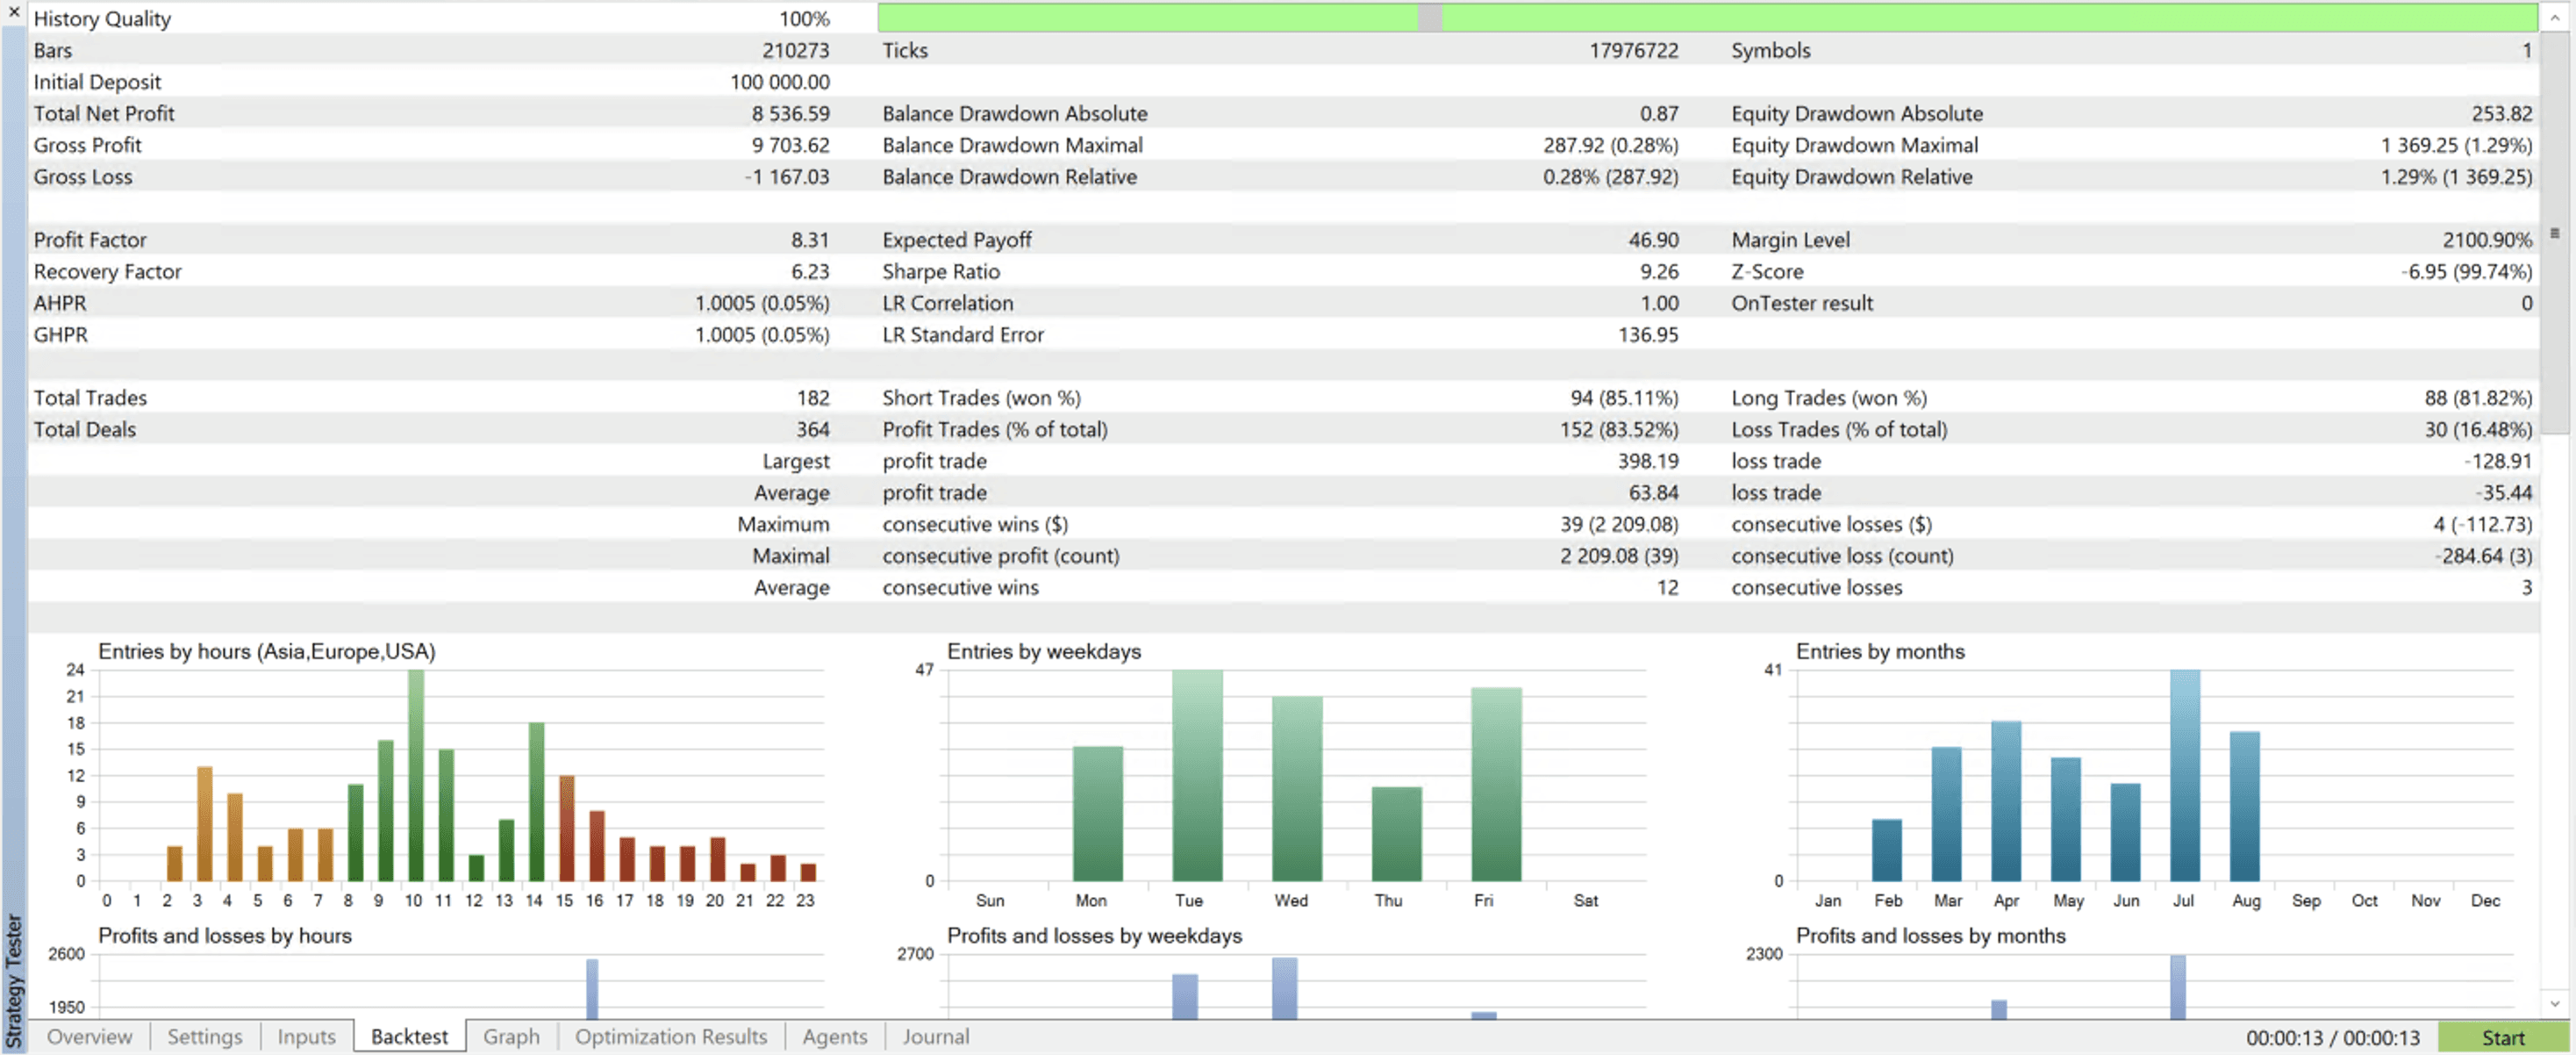The width and height of the screenshot is (2576, 1055).
Task: Click the hour 10 bar in Entries by hours
Action: tap(416, 775)
